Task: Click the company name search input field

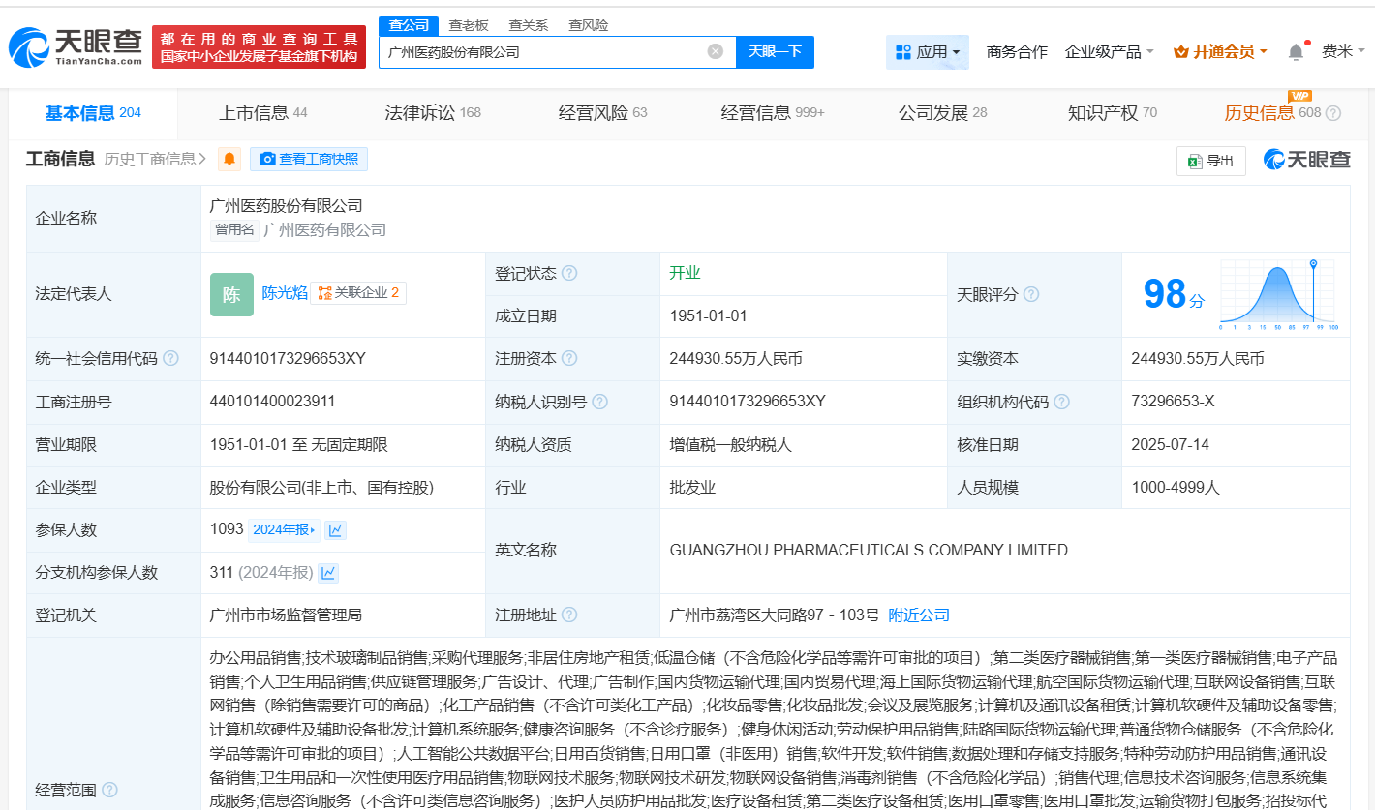Action: coord(542,52)
